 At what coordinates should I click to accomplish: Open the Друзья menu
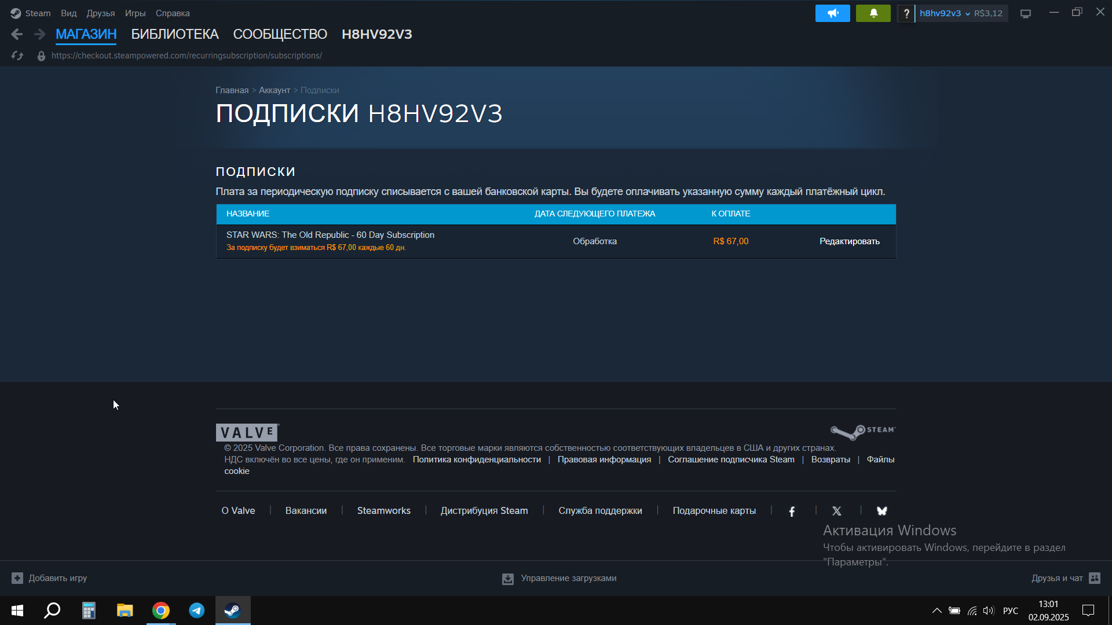tap(101, 13)
